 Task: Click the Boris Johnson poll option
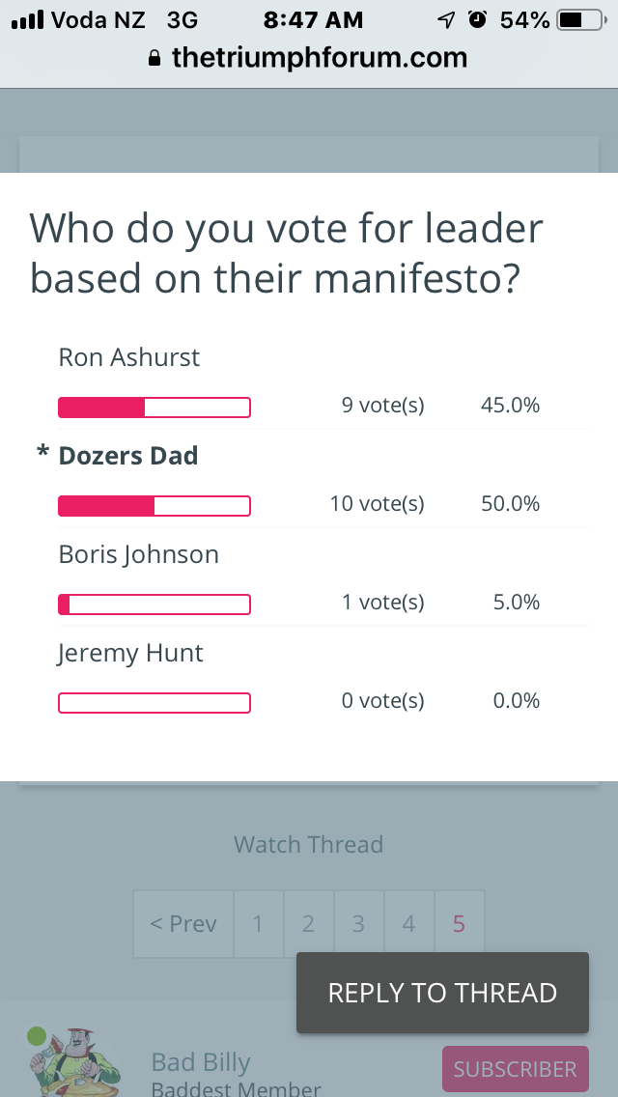click(x=139, y=555)
